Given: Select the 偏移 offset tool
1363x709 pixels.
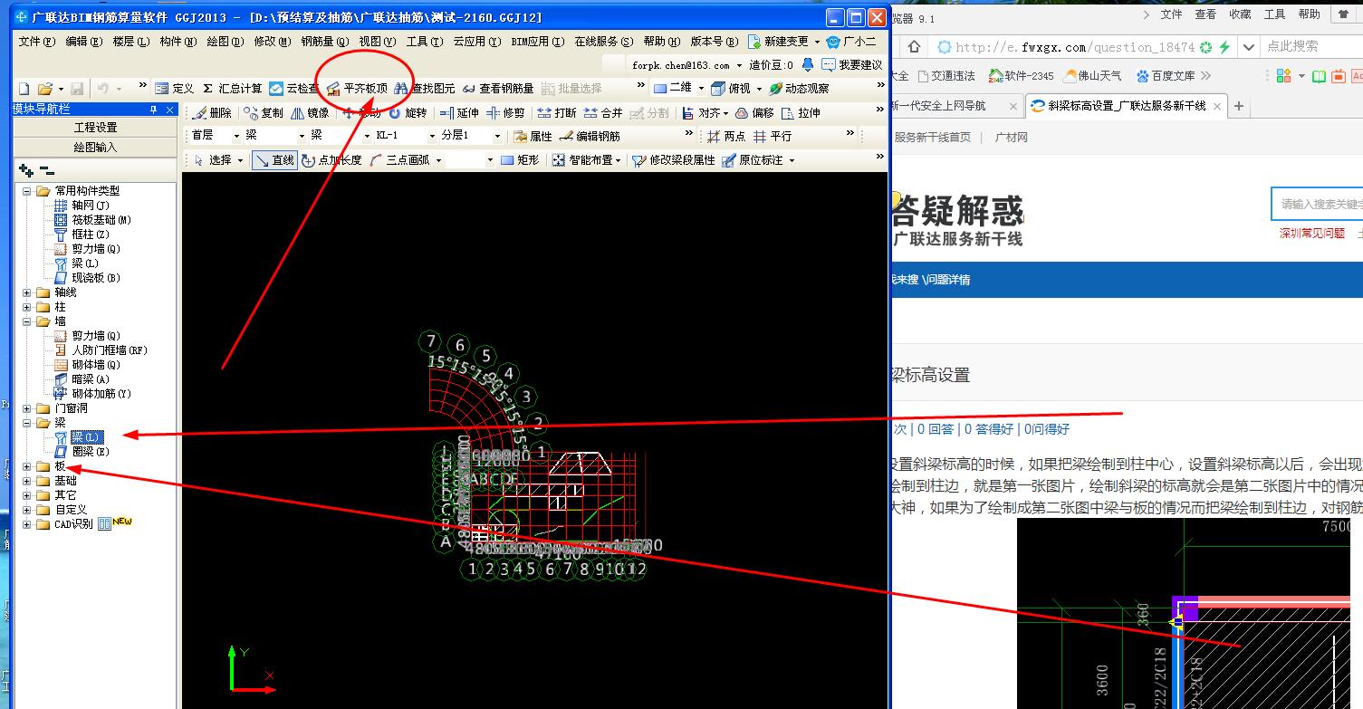Looking at the screenshot, I should 754,113.
